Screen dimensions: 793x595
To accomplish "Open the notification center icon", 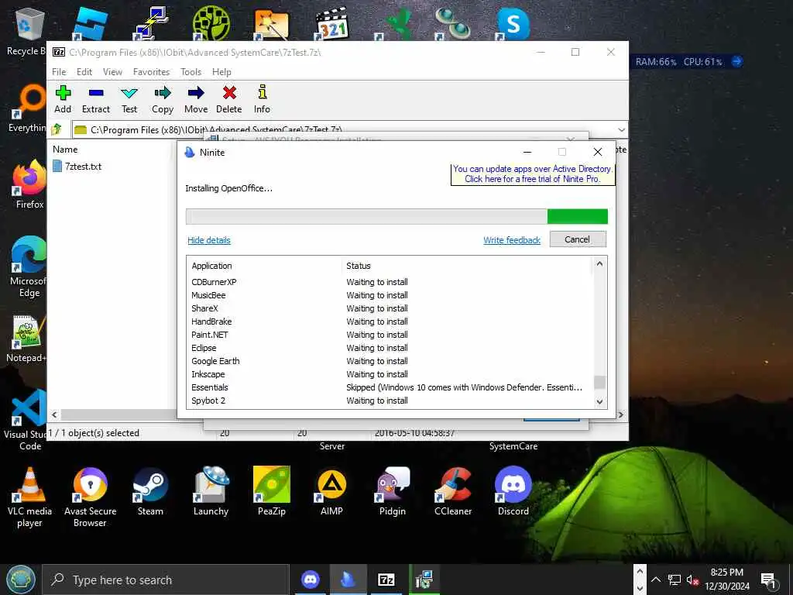I will [768, 580].
